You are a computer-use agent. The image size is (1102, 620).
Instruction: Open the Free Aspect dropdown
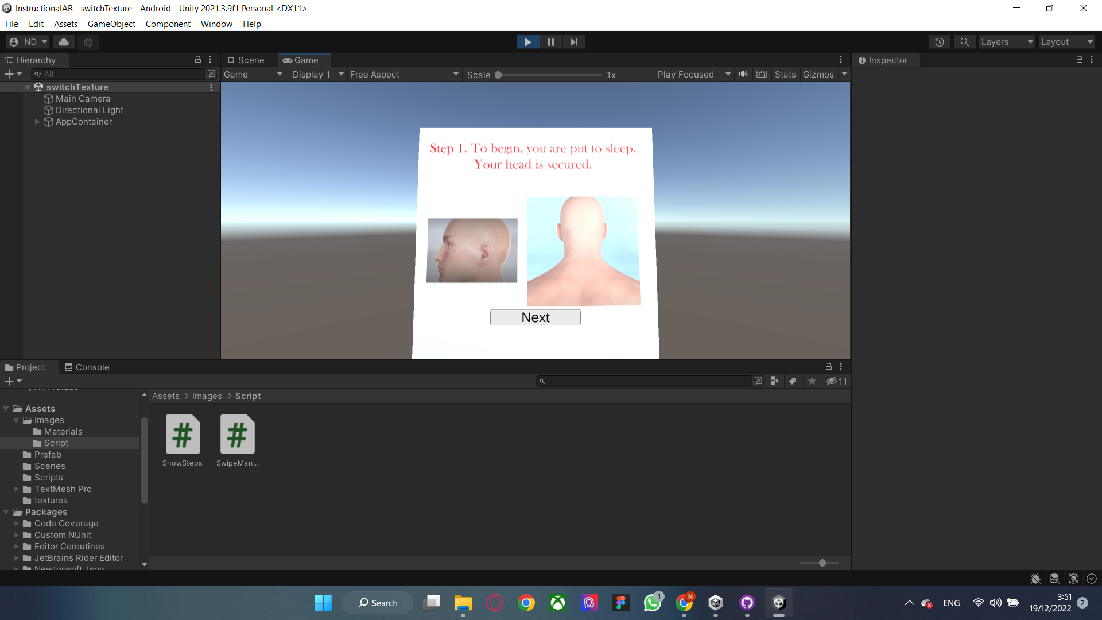[404, 75]
